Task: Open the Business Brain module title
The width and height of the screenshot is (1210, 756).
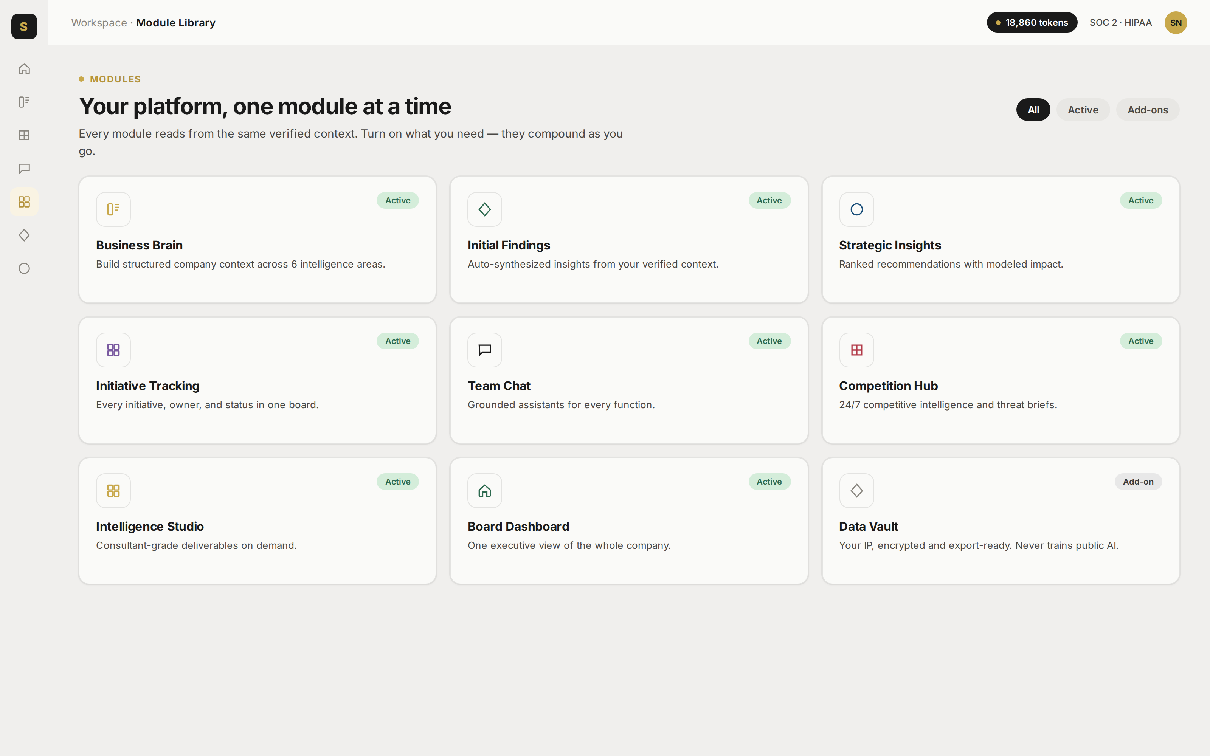Action: (139, 245)
